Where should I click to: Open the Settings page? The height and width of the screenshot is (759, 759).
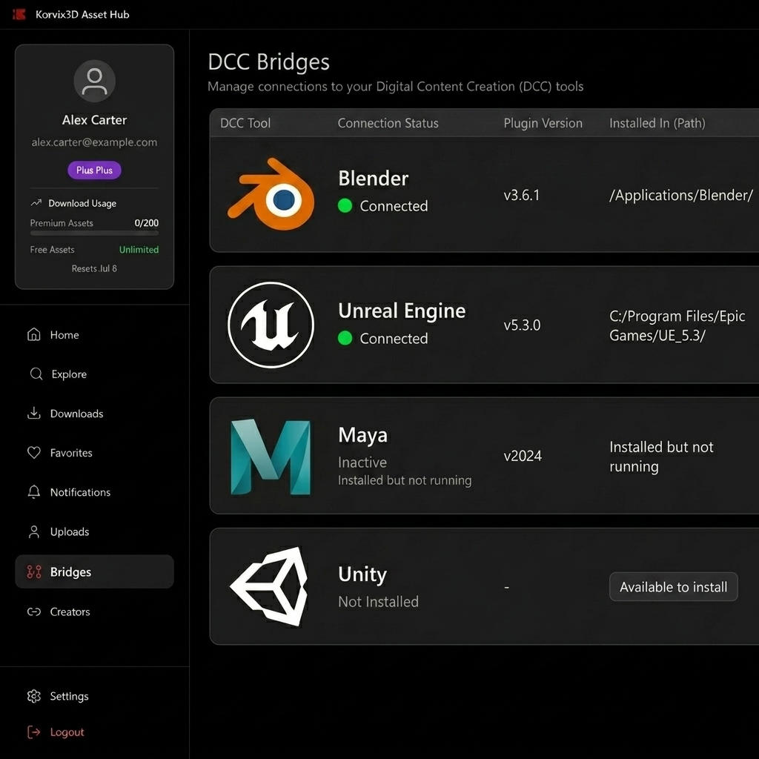(x=94, y=696)
